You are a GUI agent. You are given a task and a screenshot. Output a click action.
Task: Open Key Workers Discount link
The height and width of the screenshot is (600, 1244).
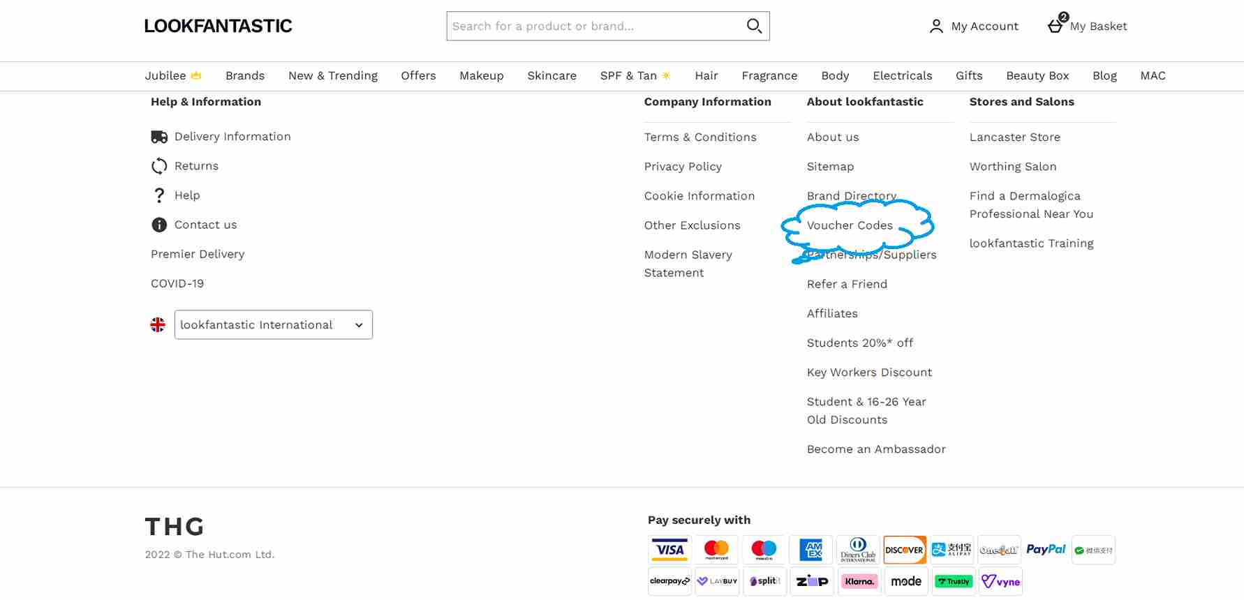(x=869, y=372)
